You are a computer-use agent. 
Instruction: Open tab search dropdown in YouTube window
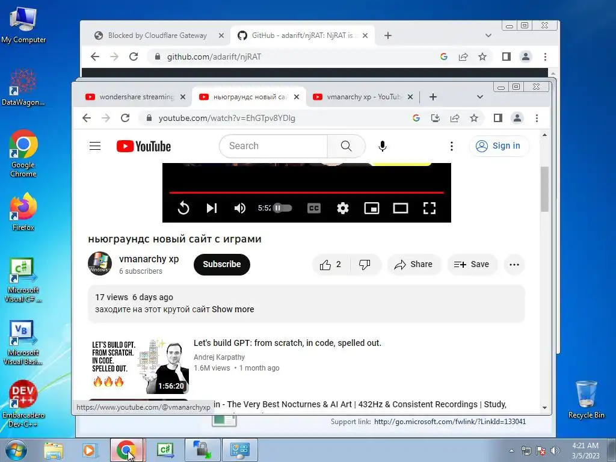[479, 97]
